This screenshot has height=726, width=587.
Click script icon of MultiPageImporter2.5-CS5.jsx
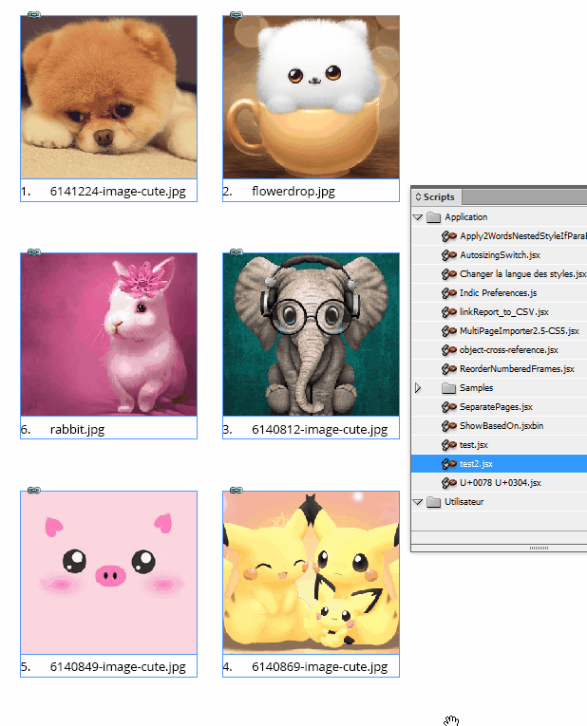tap(449, 331)
